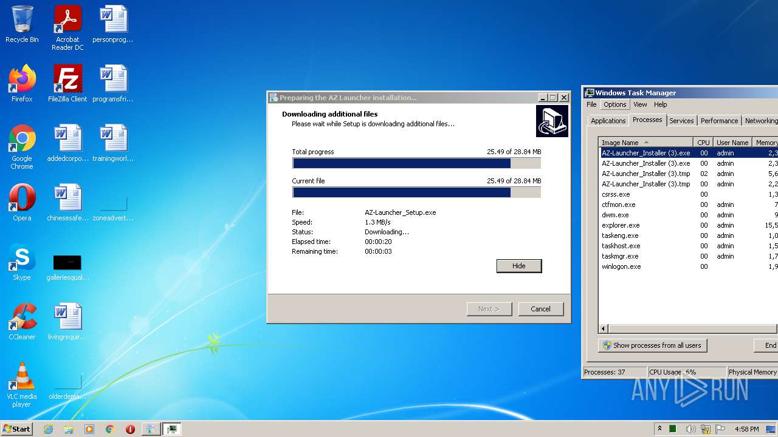Select the taskmgr.exe process row
Viewport: 778px width, 437px height.
[689, 256]
